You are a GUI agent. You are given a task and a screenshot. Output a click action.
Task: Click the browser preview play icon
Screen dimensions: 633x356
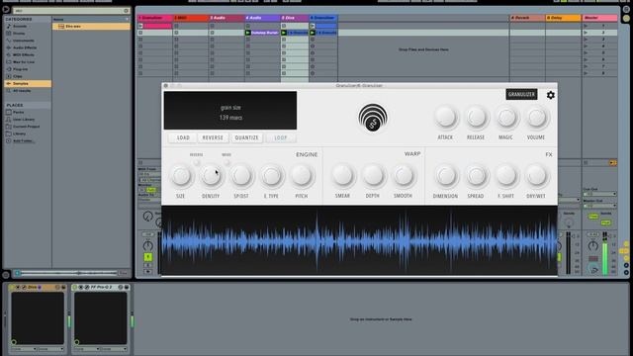(x=18, y=273)
